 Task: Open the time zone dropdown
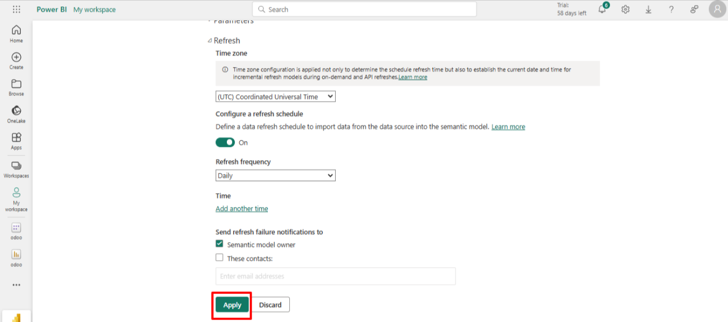pos(275,97)
